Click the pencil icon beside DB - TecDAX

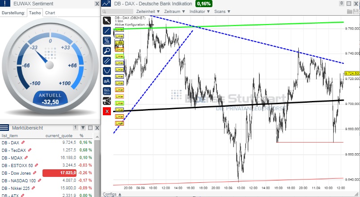(30, 150)
